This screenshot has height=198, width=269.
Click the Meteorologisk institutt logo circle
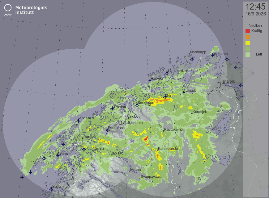click(x=8, y=8)
